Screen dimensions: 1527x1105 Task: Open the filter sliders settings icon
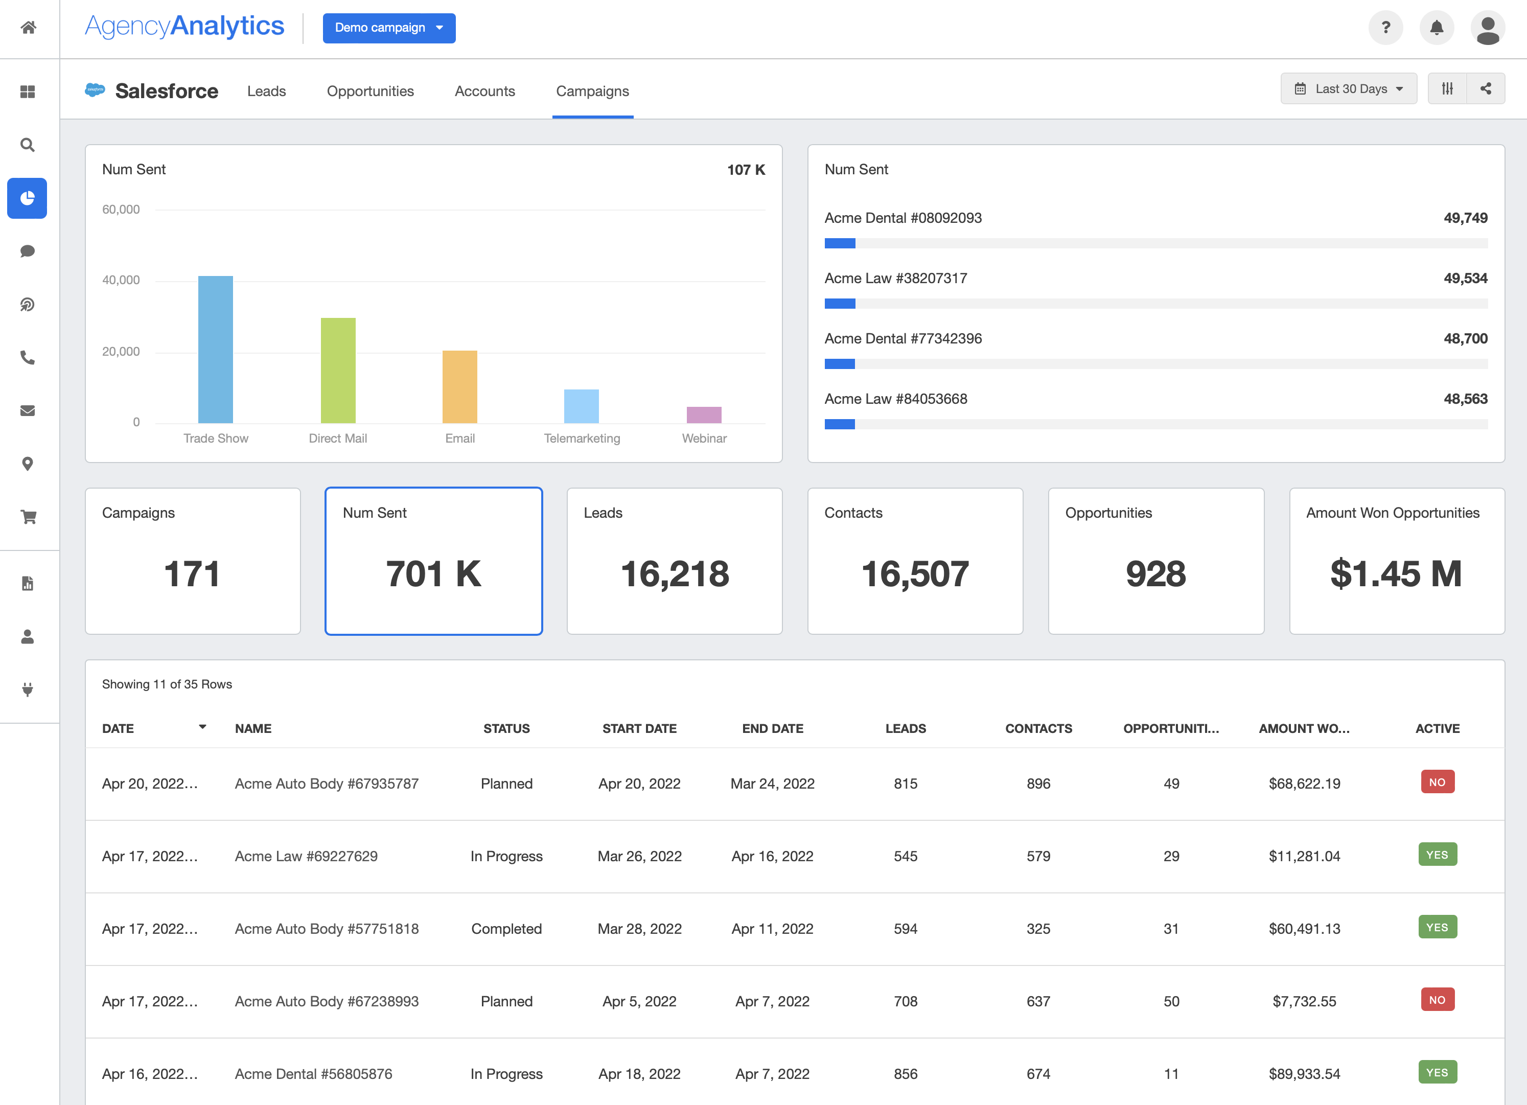[1448, 88]
